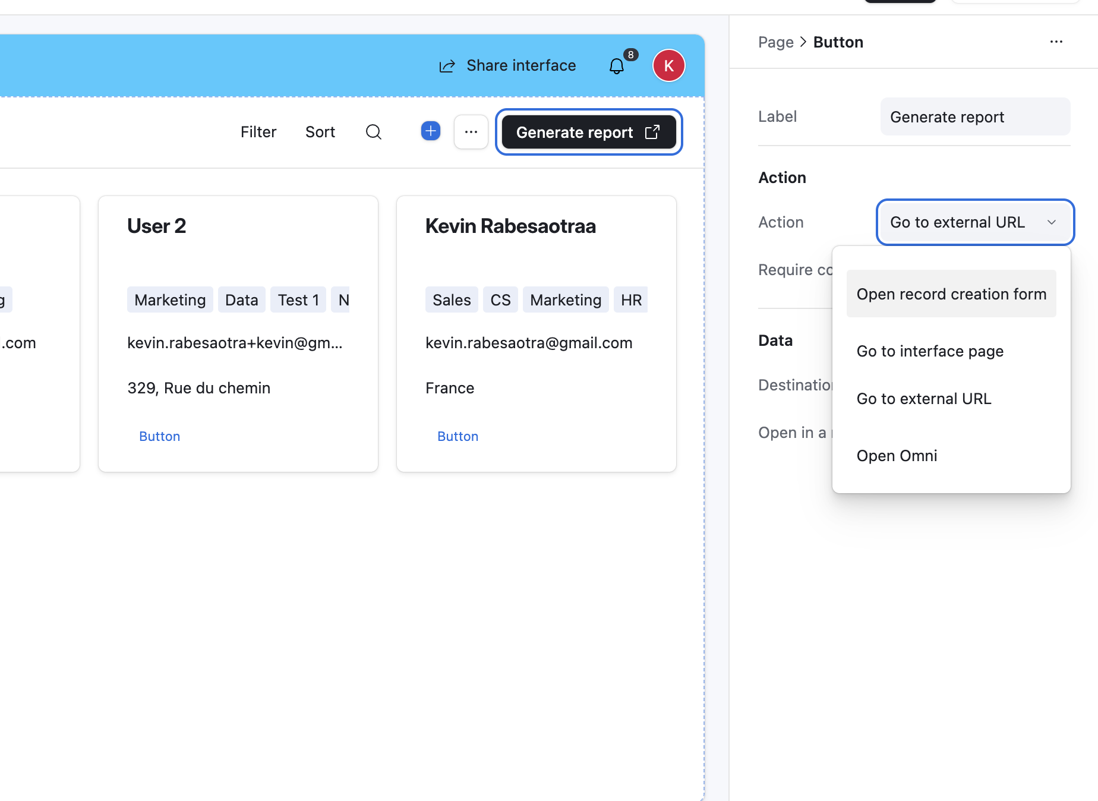Choose the Open Omni option
The image size is (1098, 801).
[896, 456]
